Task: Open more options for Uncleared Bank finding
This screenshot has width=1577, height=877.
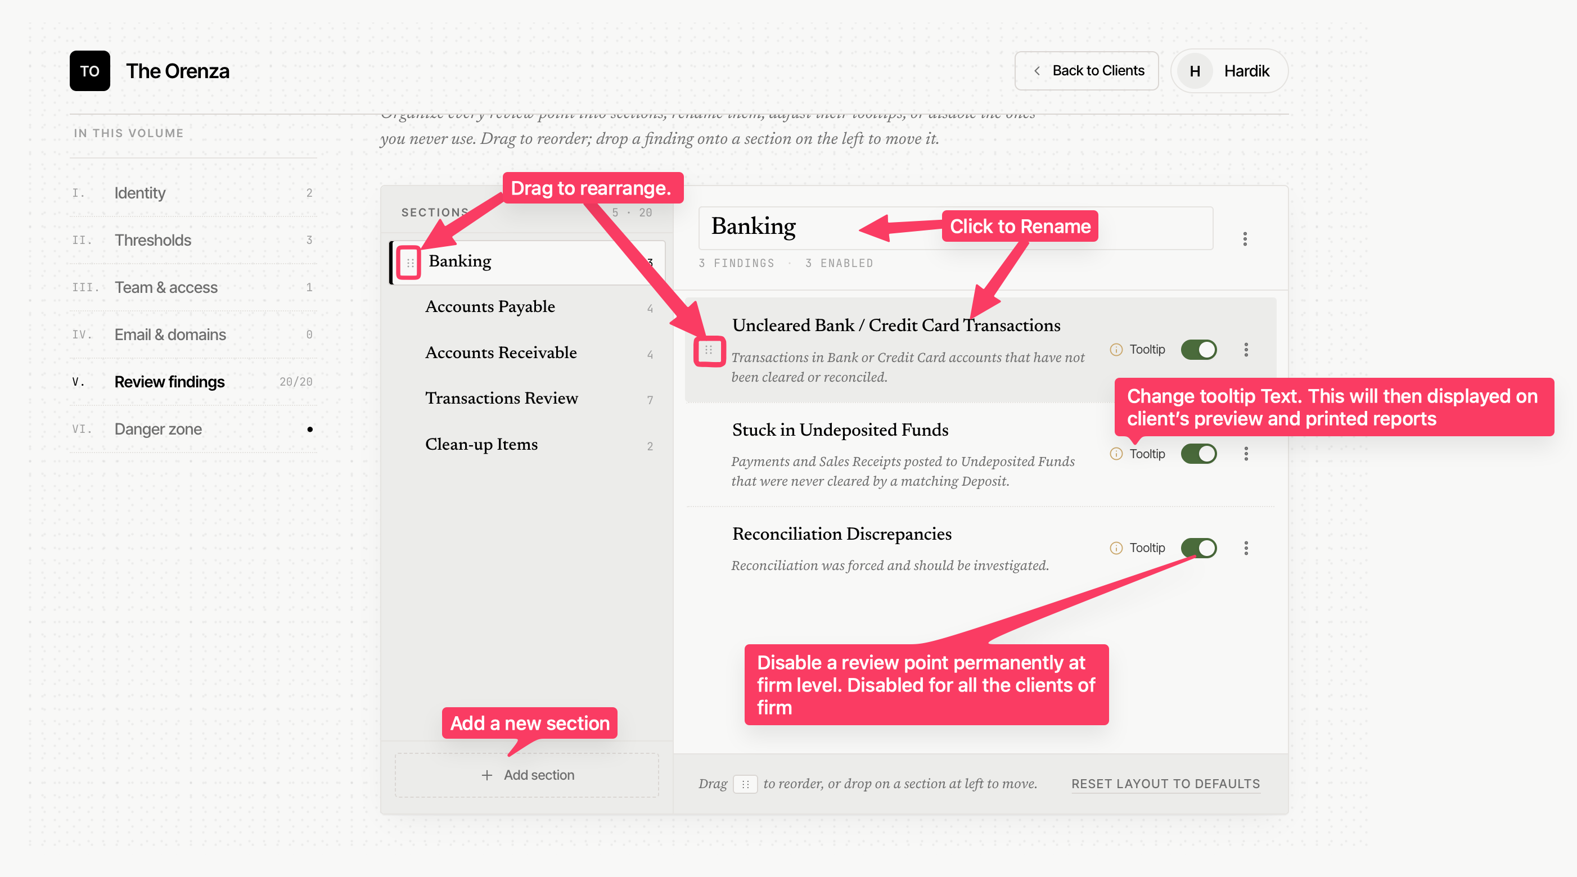Action: tap(1245, 350)
